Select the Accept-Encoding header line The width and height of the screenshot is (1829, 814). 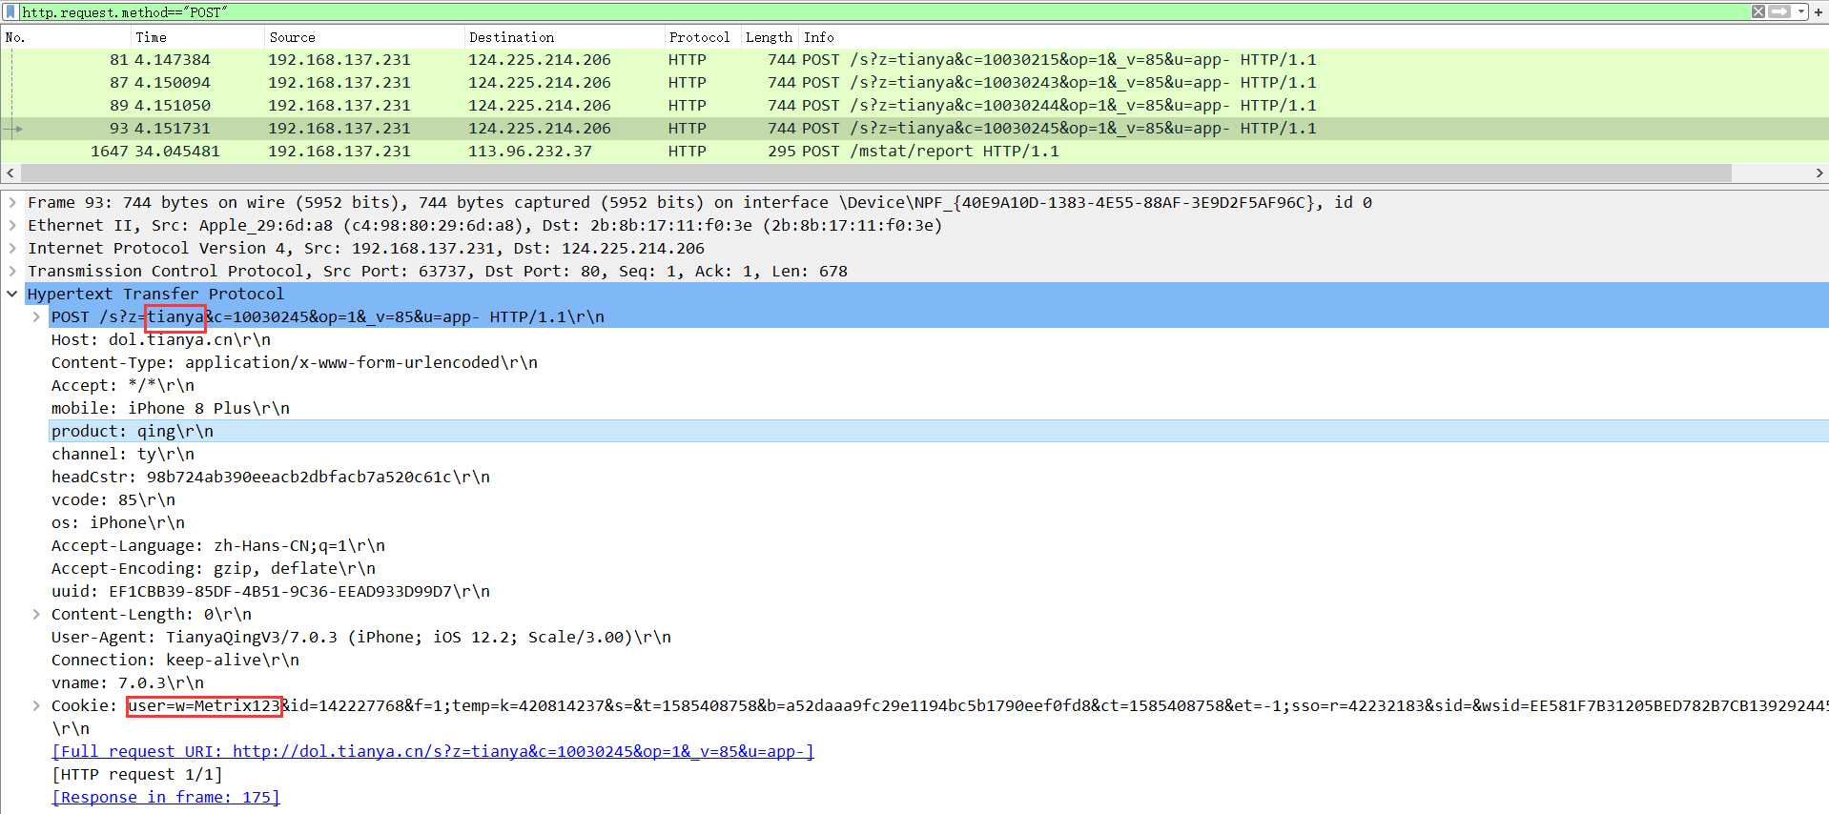coord(214,568)
